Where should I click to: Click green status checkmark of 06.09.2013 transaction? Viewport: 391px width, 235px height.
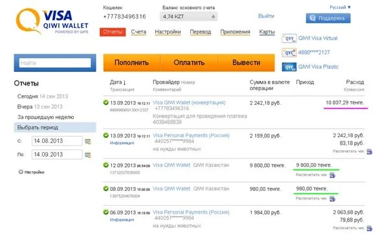coord(106,212)
